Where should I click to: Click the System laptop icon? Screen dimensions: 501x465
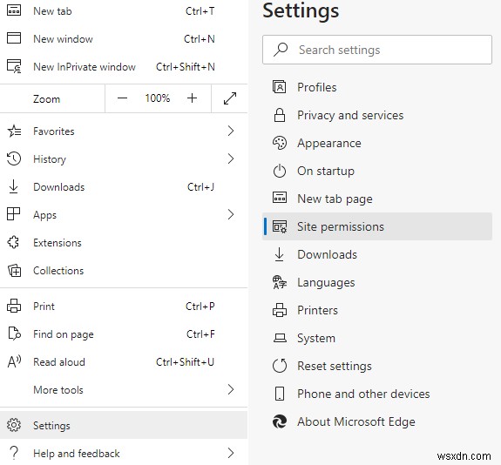point(280,338)
